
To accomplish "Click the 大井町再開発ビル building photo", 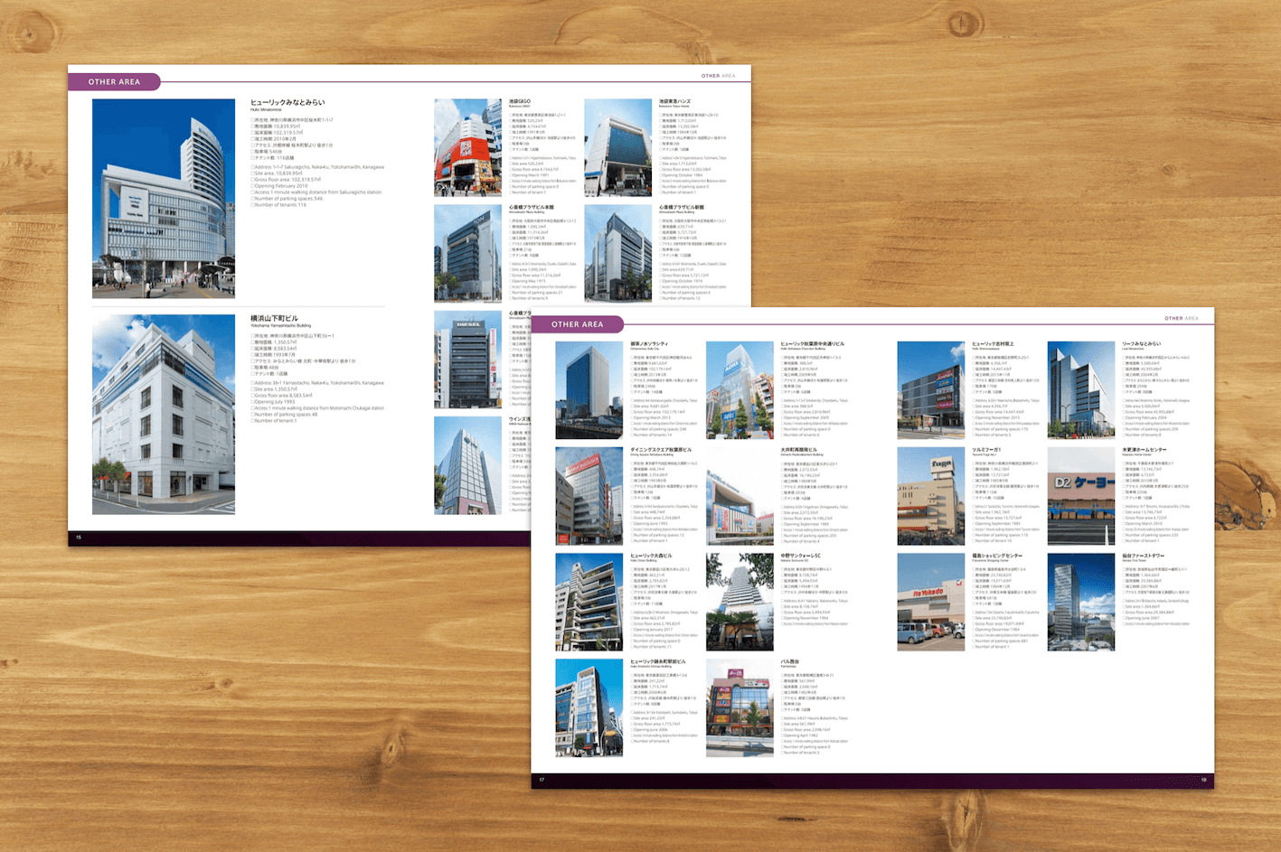I will [x=739, y=496].
